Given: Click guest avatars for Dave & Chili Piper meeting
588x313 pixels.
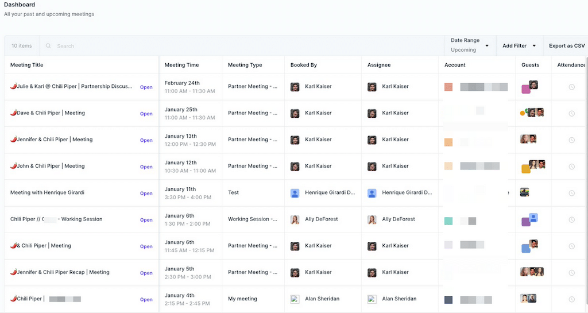Looking at the screenshot, I should pos(532,113).
